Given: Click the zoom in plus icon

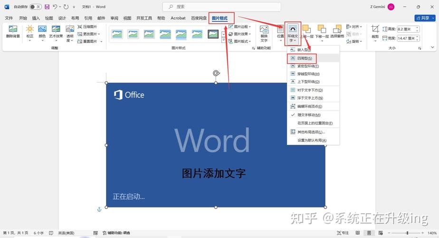Looking at the screenshot, I should click(422, 233).
